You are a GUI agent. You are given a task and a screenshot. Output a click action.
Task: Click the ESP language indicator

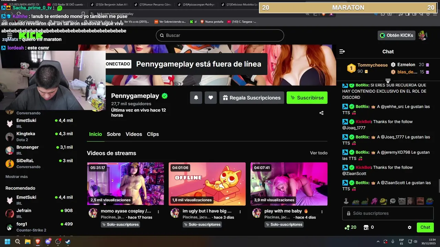point(401,242)
